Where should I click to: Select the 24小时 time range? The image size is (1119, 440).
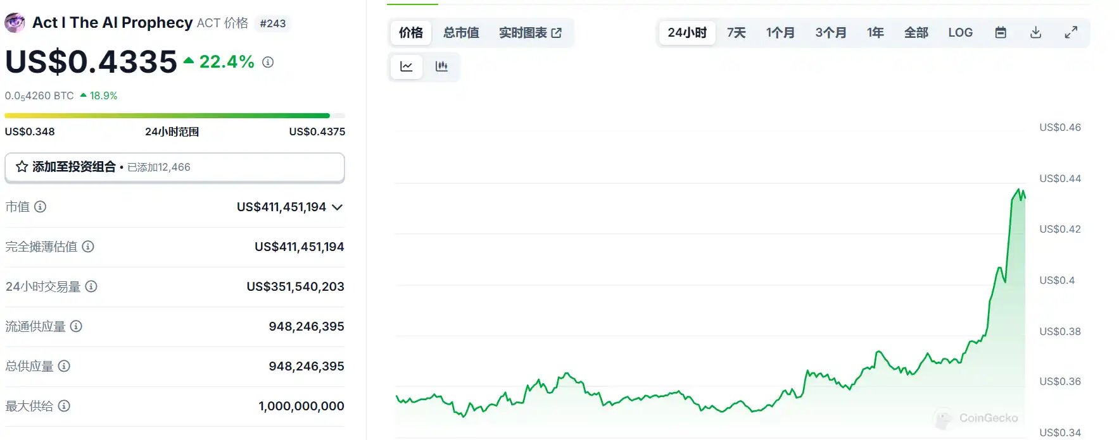(x=687, y=33)
